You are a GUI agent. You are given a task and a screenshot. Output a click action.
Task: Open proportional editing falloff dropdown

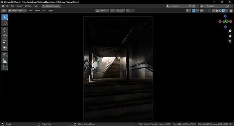point(132,11)
